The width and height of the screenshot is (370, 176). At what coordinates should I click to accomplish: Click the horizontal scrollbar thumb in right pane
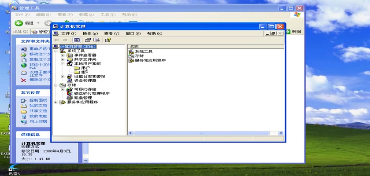tap(202, 133)
